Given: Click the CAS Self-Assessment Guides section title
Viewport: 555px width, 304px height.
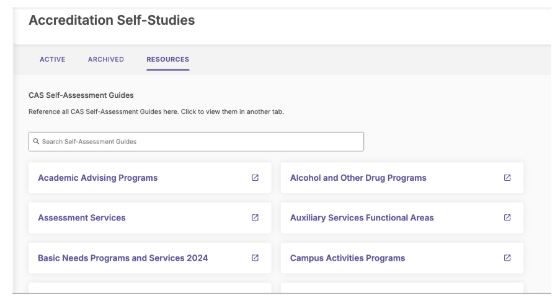Looking at the screenshot, I should pyautogui.click(x=81, y=95).
